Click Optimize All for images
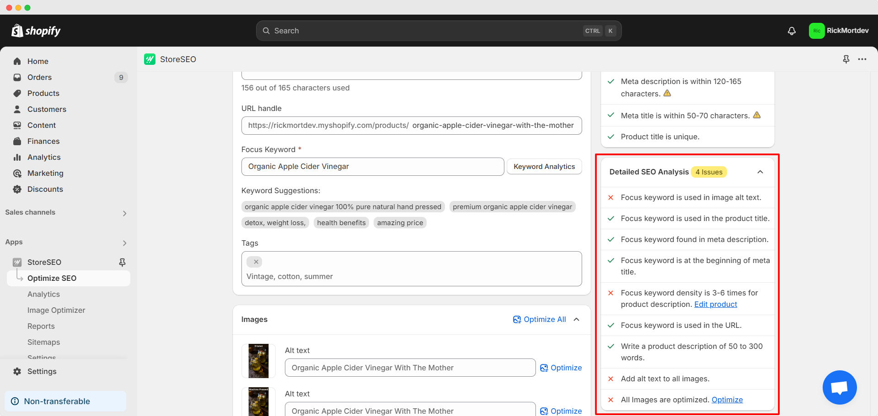The height and width of the screenshot is (416, 878). (540, 320)
